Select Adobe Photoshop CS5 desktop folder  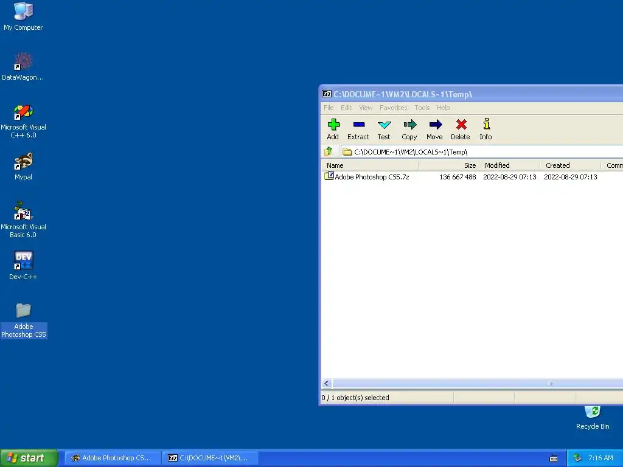(24, 321)
